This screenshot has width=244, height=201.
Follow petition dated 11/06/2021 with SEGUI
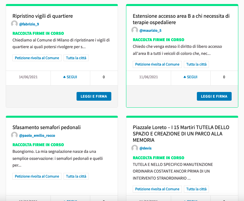pos(191,77)
